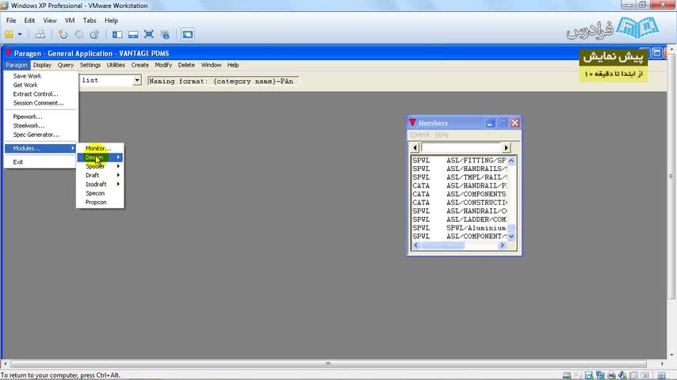Open VMware View menu
The height and width of the screenshot is (380, 677).
(50, 21)
